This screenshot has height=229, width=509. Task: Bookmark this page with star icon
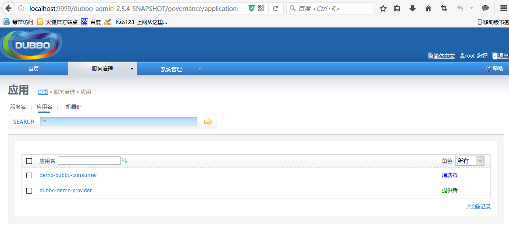(x=383, y=8)
